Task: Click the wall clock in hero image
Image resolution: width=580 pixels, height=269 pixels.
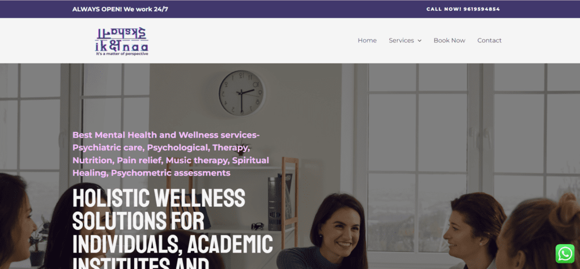Action: click(x=242, y=93)
